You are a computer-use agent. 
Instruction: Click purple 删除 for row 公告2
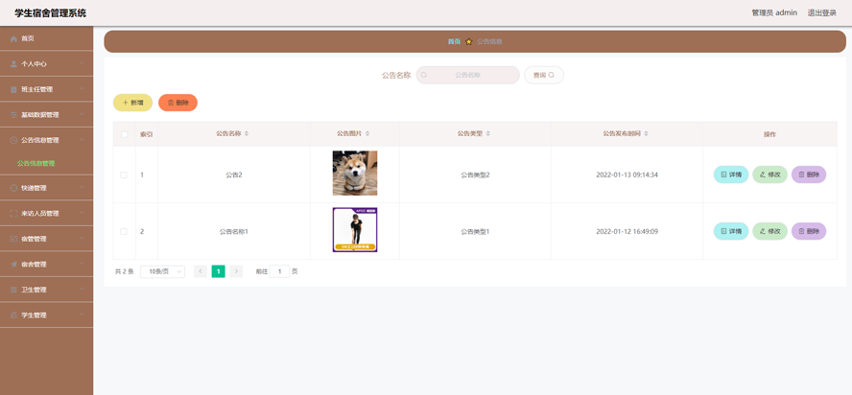(809, 174)
